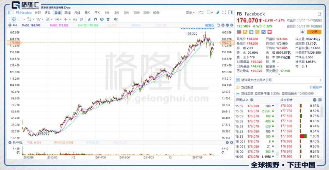
Task: Switch to 多日 multi-day tab
Action: (48, 12)
